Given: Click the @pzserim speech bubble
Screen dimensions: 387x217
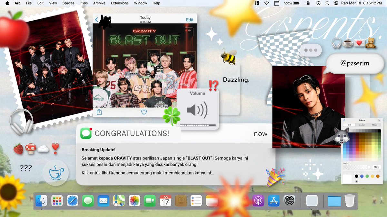Looking at the screenshot, I should click(354, 64).
